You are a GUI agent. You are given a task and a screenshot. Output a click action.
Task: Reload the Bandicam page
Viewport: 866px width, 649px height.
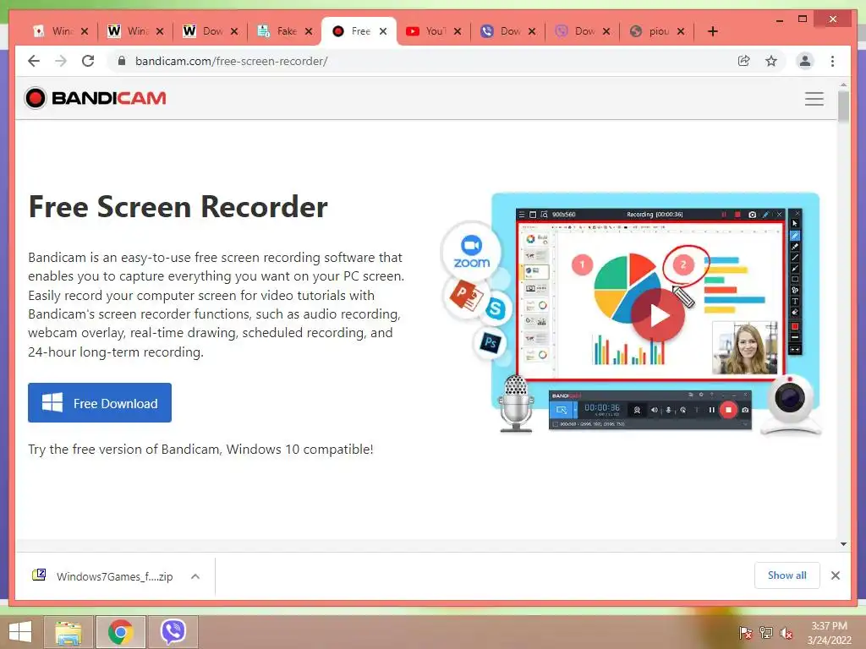88,61
